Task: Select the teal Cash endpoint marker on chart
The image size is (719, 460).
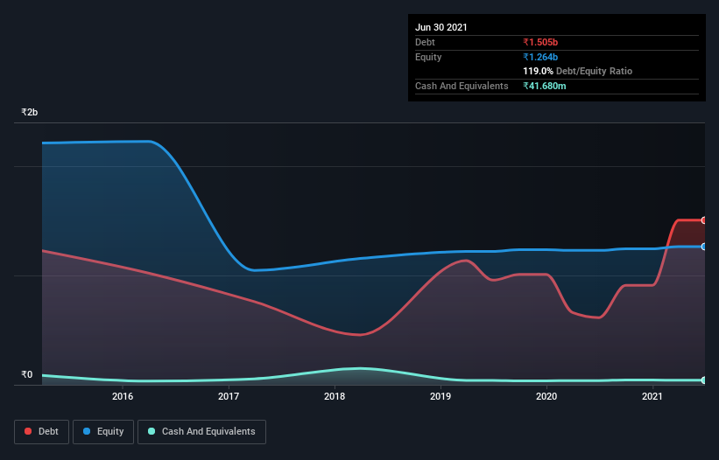Action: (704, 380)
